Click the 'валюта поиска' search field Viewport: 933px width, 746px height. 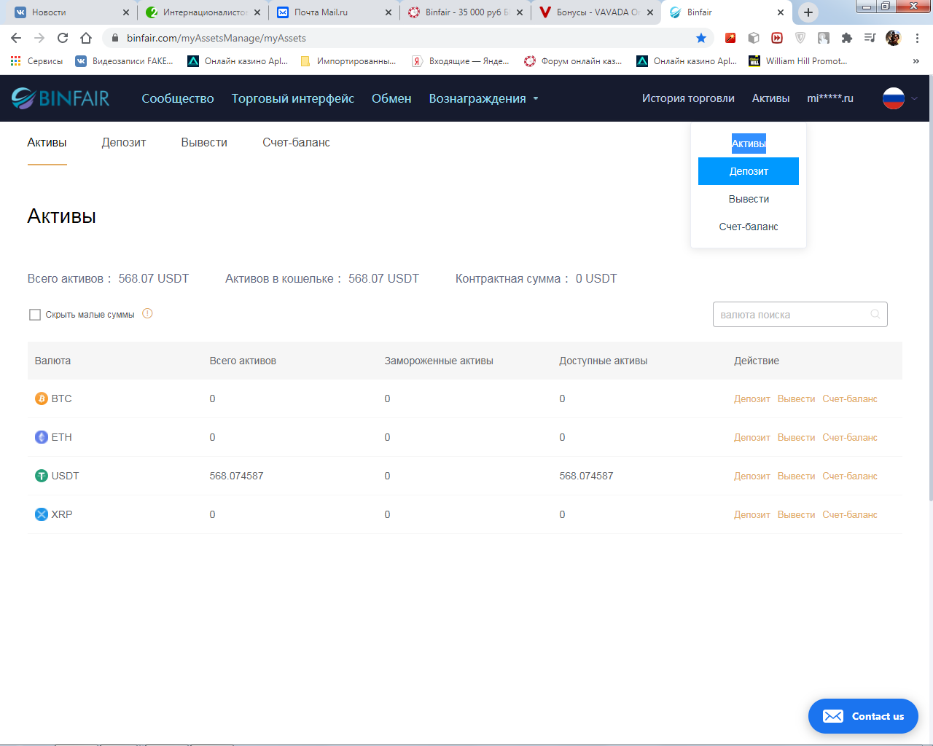(x=791, y=315)
